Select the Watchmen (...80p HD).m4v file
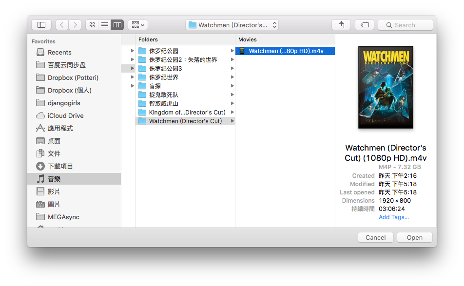The image size is (464, 286). tap(285, 51)
